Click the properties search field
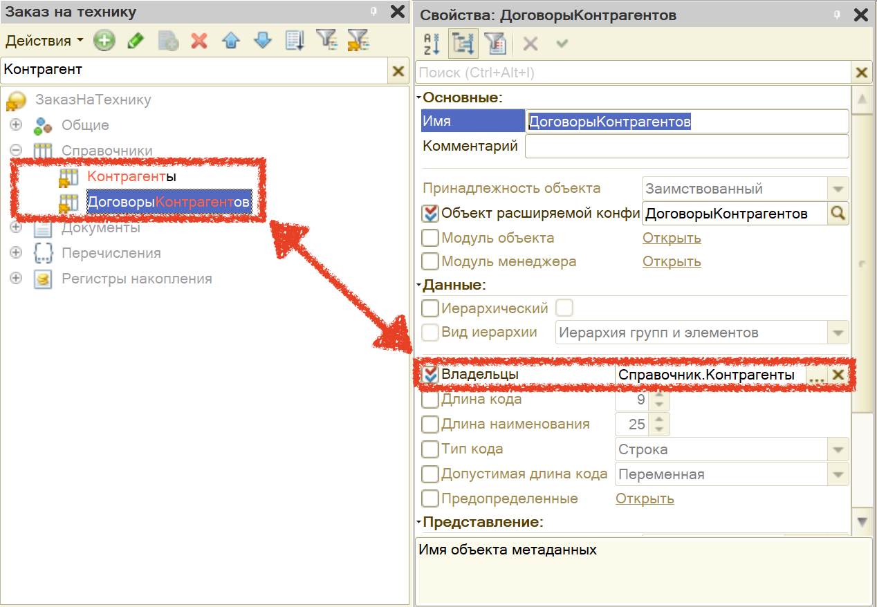877x607 pixels. [x=632, y=73]
